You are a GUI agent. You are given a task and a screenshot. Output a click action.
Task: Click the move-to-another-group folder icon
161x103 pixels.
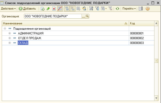(84, 9)
